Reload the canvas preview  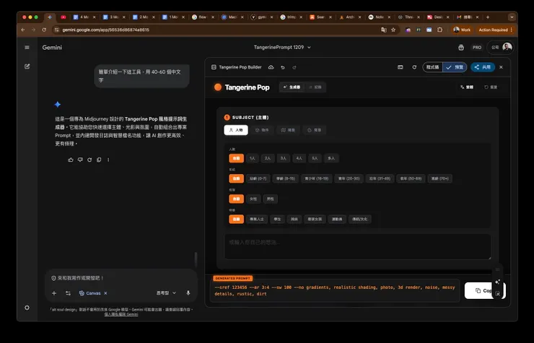[x=414, y=67]
